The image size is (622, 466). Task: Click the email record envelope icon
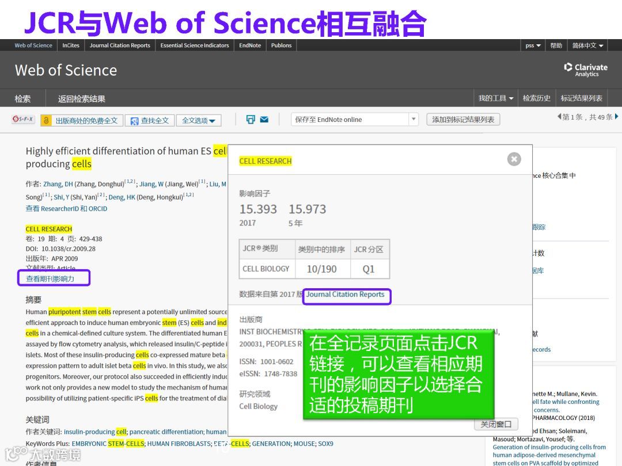tap(264, 119)
